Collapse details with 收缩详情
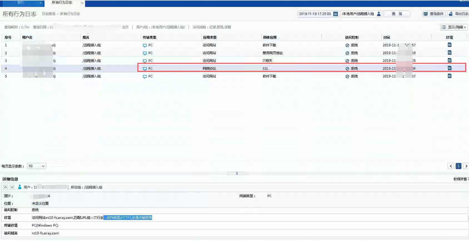The image size is (469, 241). (x=461, y=179)
